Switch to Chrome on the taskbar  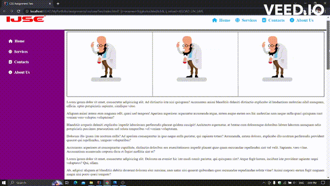107,182
